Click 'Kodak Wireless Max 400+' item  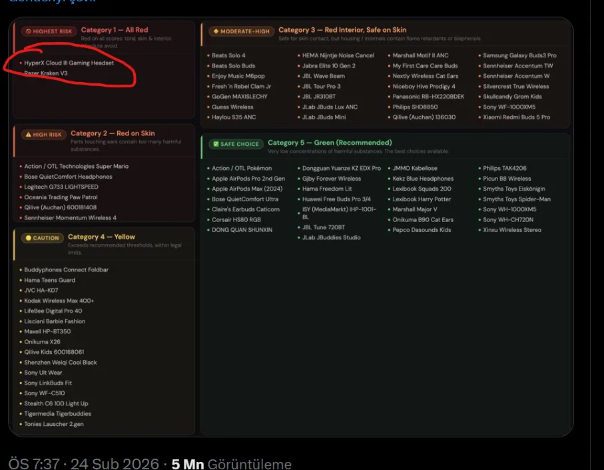coord(59,301)
